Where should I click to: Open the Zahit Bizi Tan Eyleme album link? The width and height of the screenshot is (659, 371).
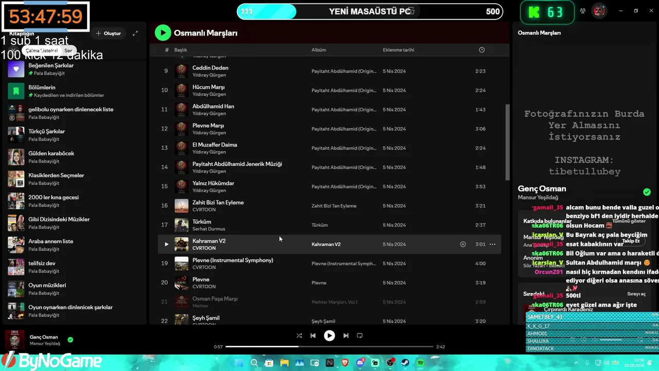(x=334, y=206)
